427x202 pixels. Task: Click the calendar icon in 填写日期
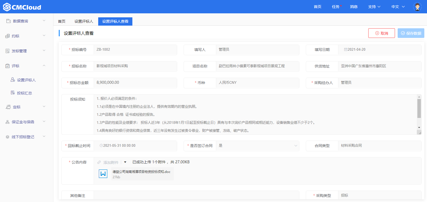pyautogui.click(x=346, y=49)
